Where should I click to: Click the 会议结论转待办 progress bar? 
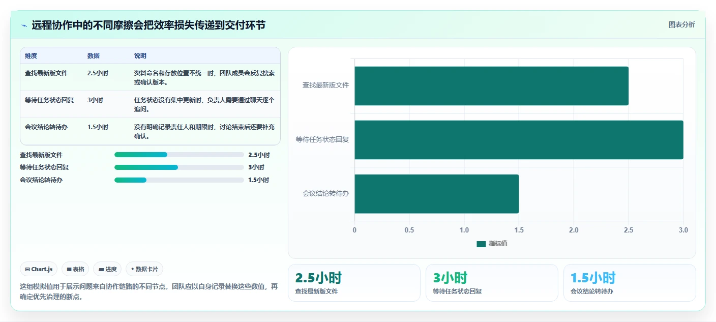179,180
